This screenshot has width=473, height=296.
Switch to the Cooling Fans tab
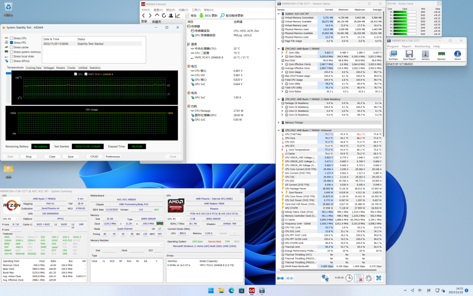34,68
